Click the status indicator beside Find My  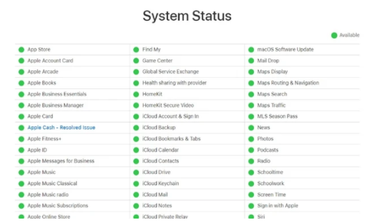136,50
